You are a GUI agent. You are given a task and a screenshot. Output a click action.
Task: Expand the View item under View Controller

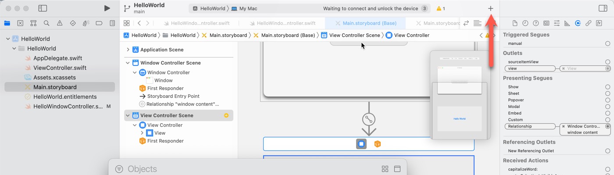coord(142,133)
